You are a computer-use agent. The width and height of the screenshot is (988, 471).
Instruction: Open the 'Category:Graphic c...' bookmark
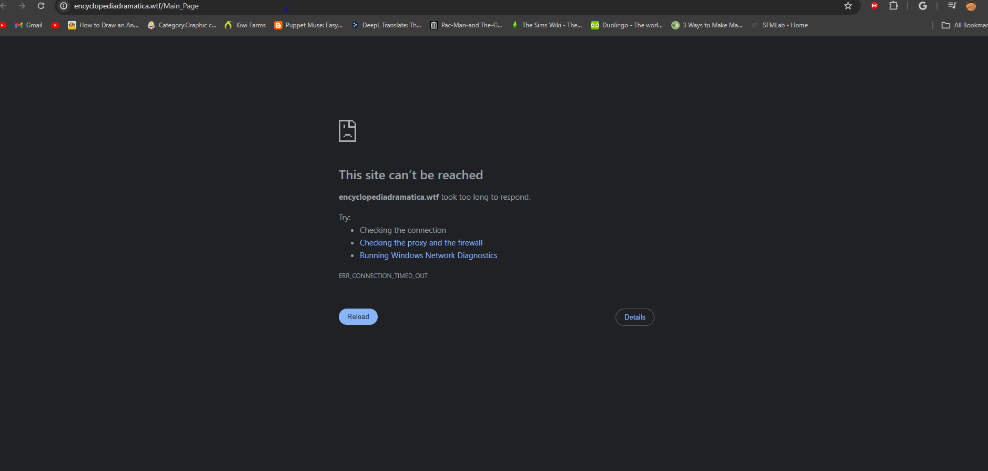182,25
